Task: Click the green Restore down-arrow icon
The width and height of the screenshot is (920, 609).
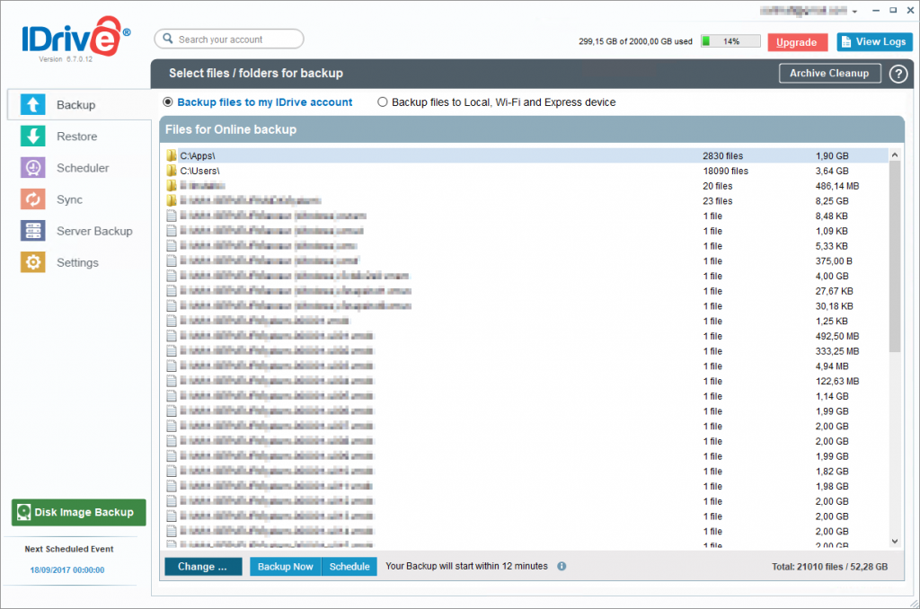Action: 33,137
